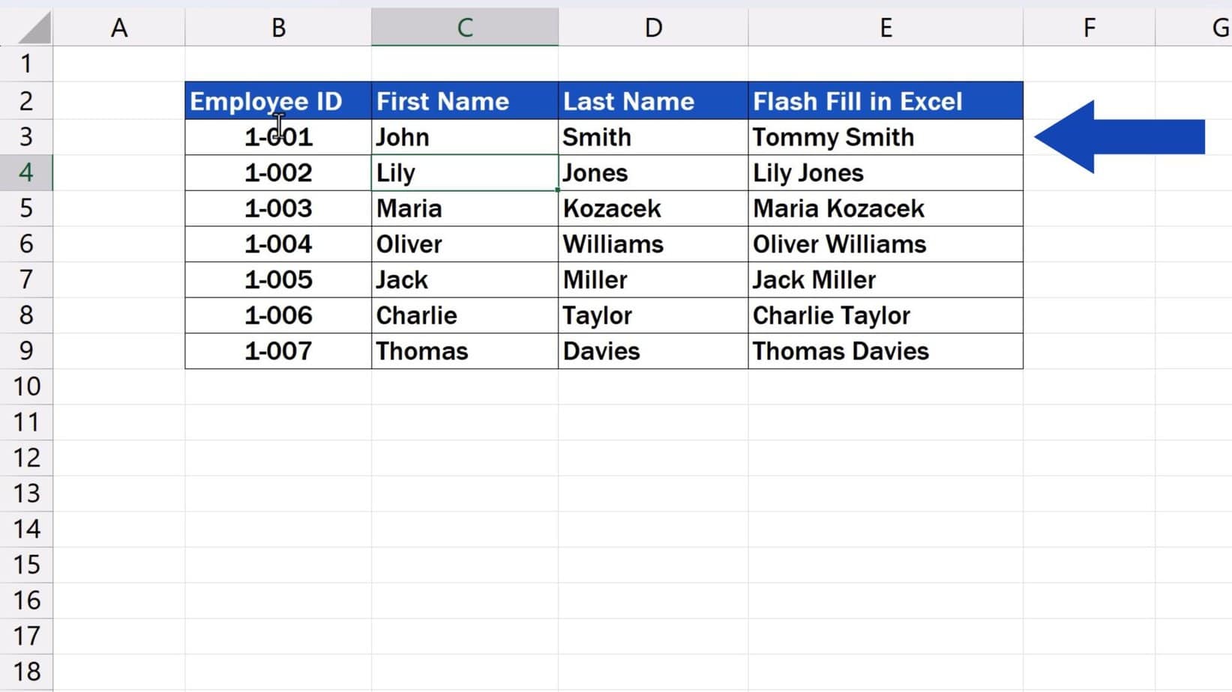Click the First Name header cell
Viewport: 1232px width, 692px height.
click(464, 101)
